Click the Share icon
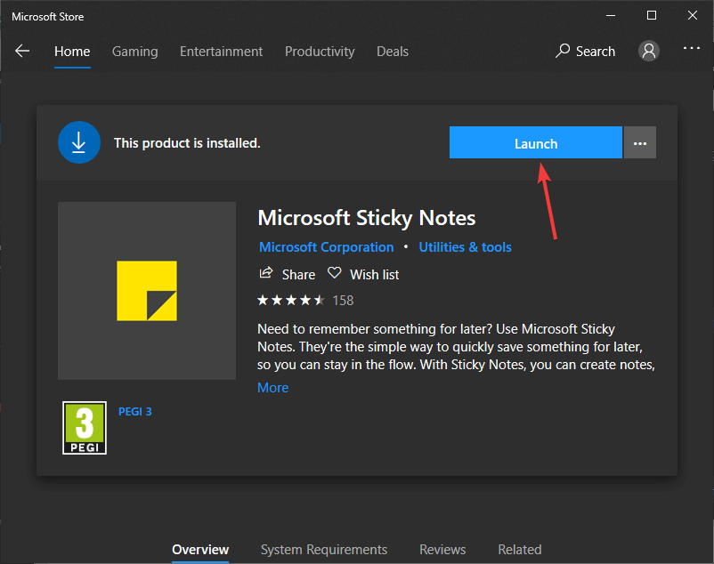The image size is (714, 564). [266, 273]
